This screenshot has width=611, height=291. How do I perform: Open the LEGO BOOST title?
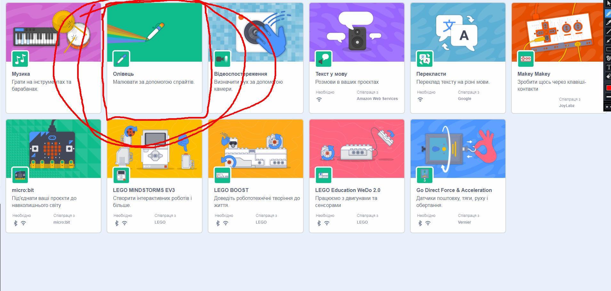pos(231,190)
